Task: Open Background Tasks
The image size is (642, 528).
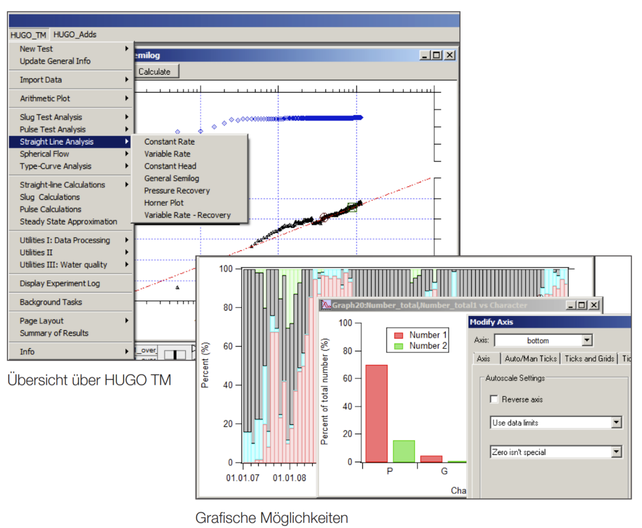Action: click(71, 303)
